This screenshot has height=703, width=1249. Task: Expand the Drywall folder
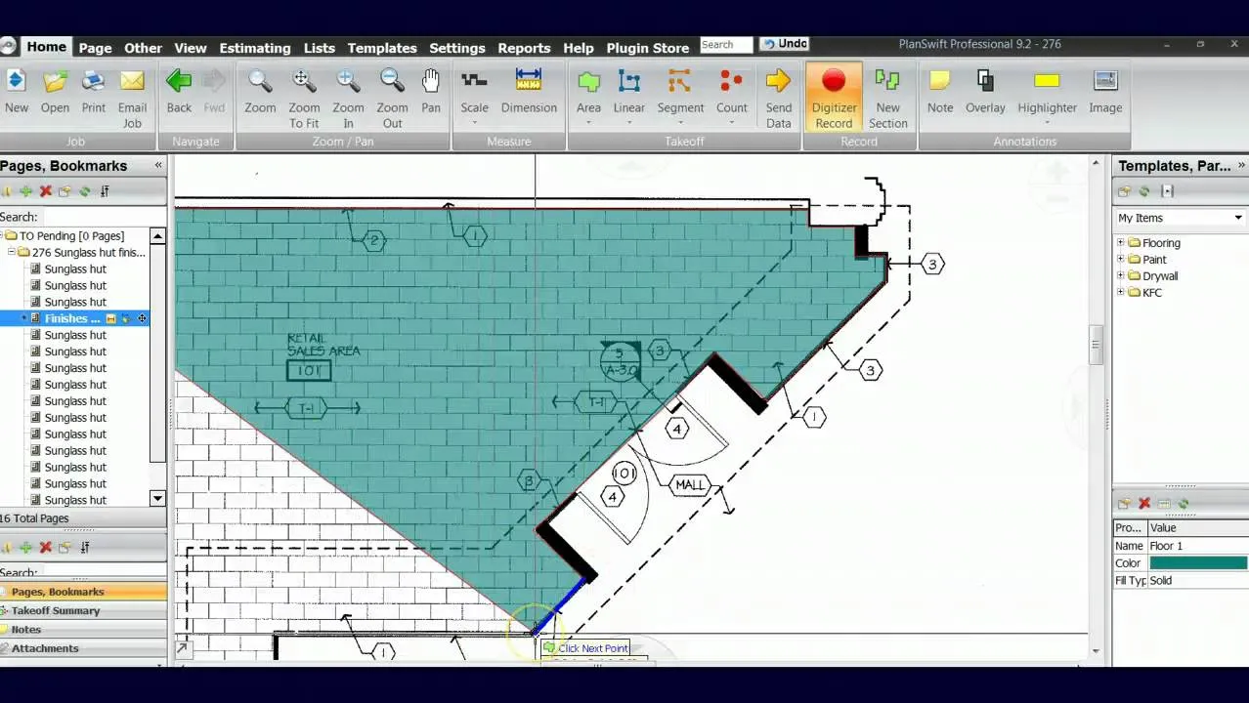(x=1121, y=275)
